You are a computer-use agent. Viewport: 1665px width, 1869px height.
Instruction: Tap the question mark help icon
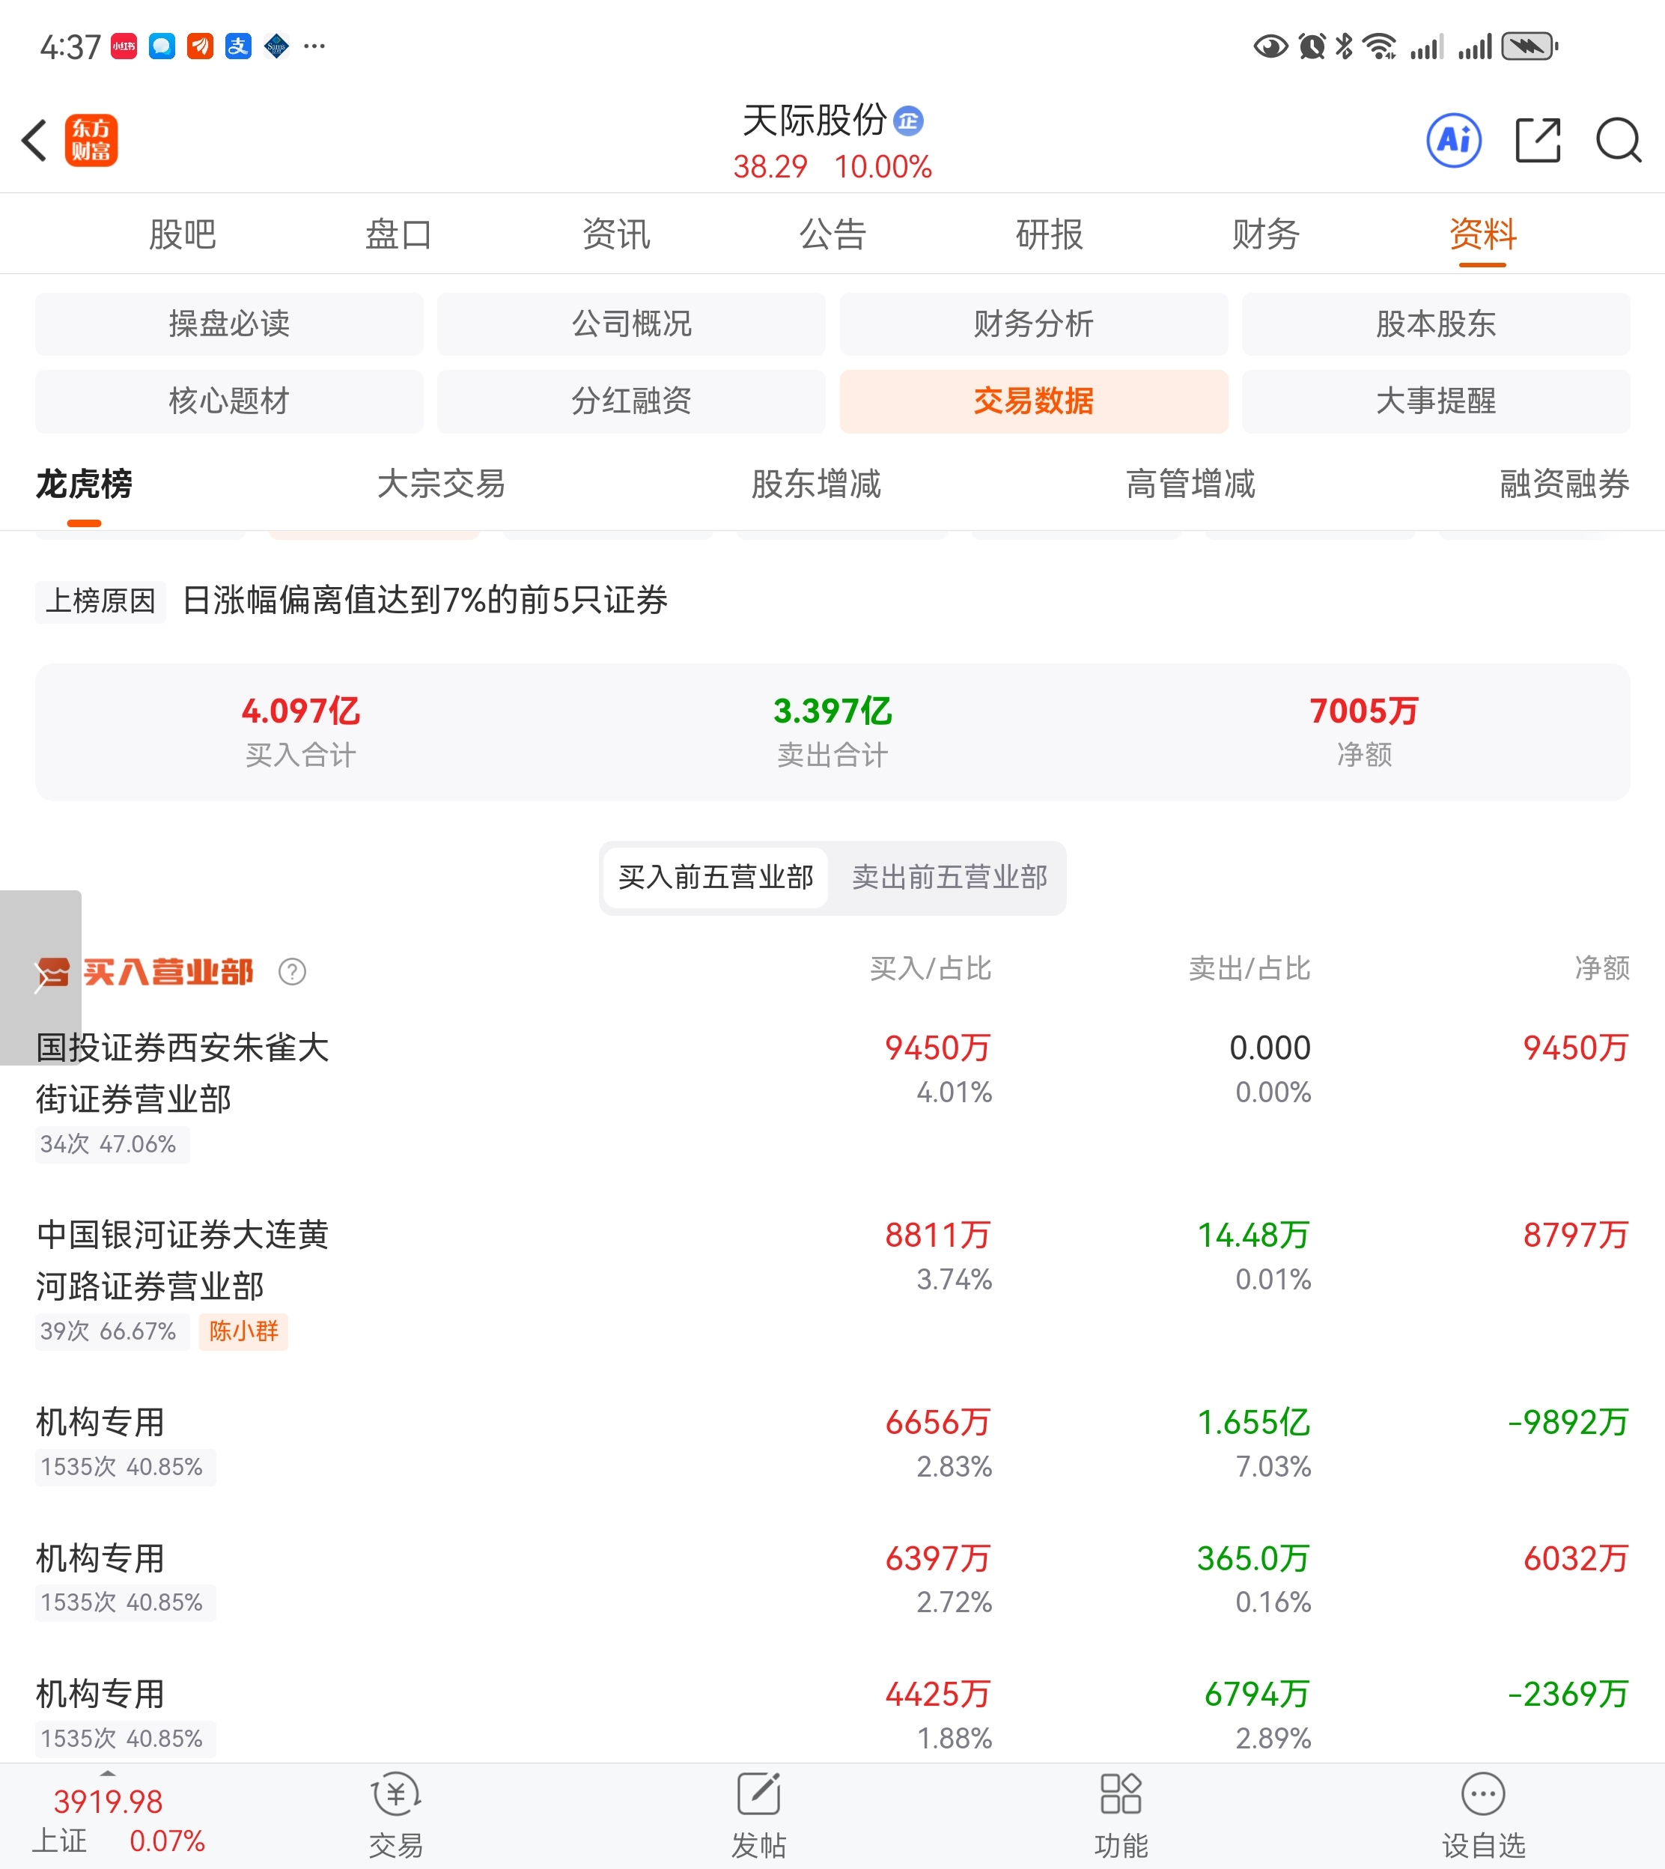[x=292, y=971]
